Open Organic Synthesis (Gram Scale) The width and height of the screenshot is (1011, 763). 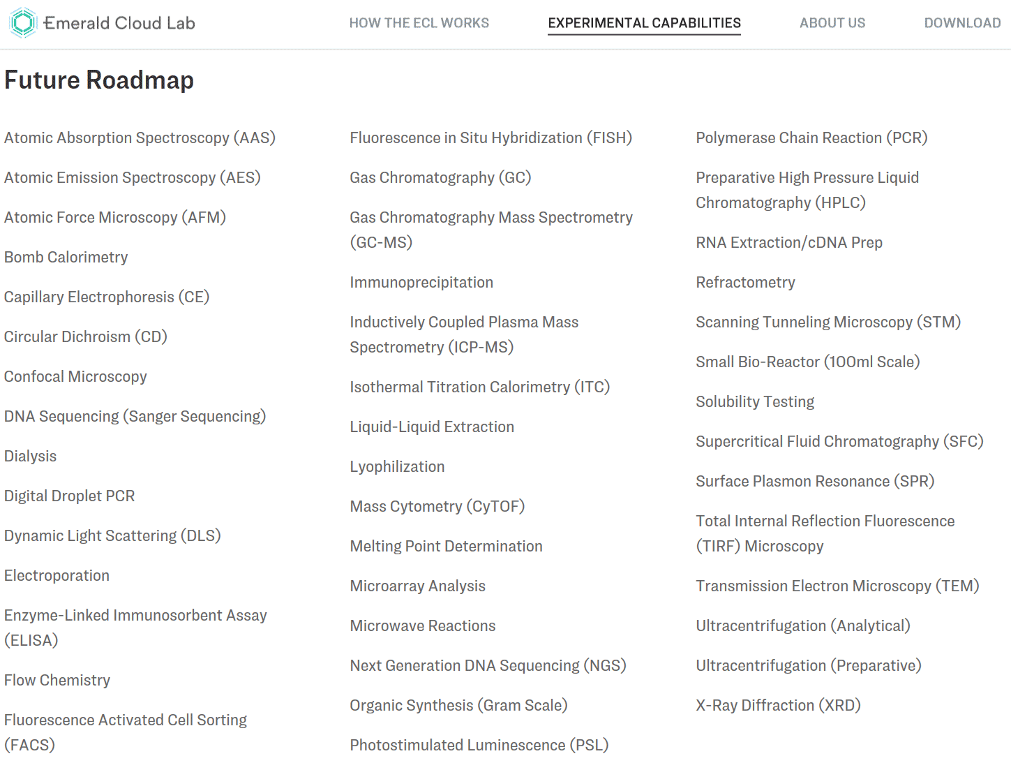click(x=459, y=706)
